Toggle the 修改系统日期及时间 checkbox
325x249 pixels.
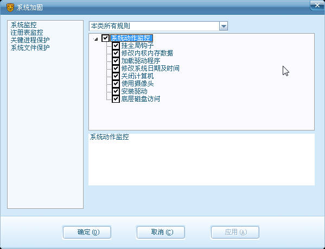[116, 69]
